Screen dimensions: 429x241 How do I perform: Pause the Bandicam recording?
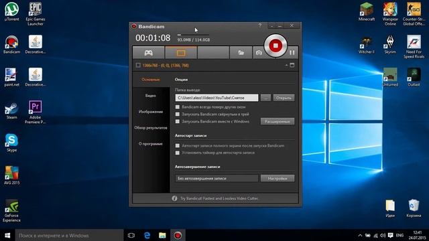(x=292, y=52)
